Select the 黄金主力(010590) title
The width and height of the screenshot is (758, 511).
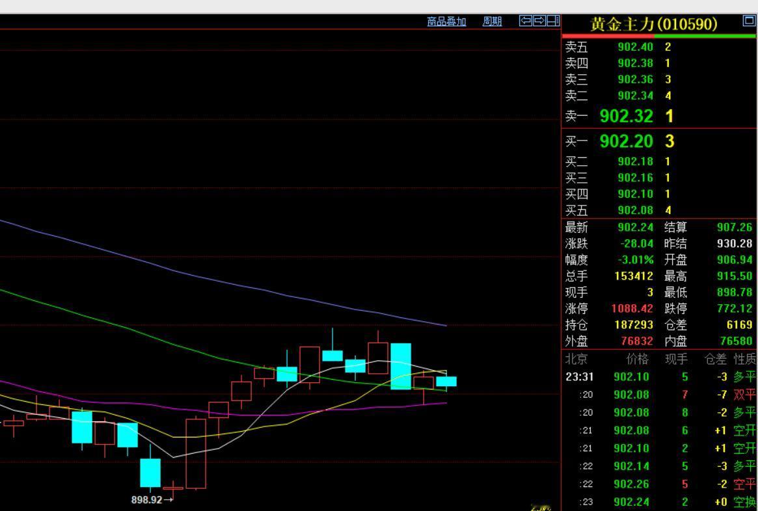pyautogui.click(x=654, y=23)
